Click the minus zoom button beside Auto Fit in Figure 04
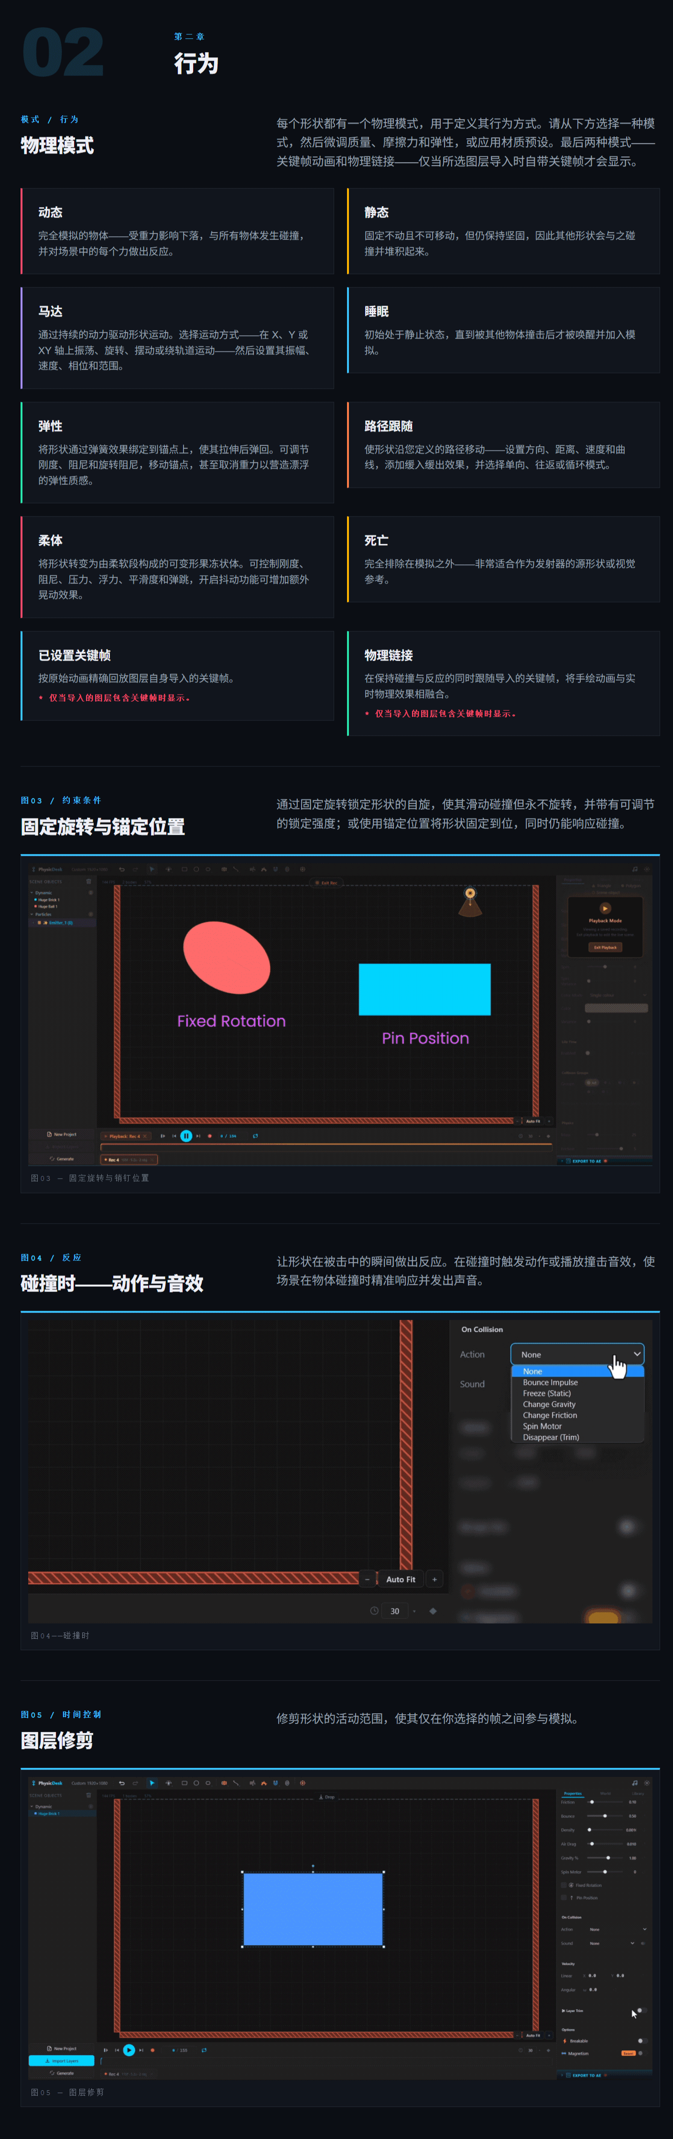 pyautogui.click(x=368, y=1579)
